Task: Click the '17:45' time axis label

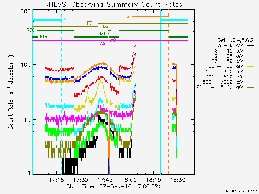Action: point(105,179)
